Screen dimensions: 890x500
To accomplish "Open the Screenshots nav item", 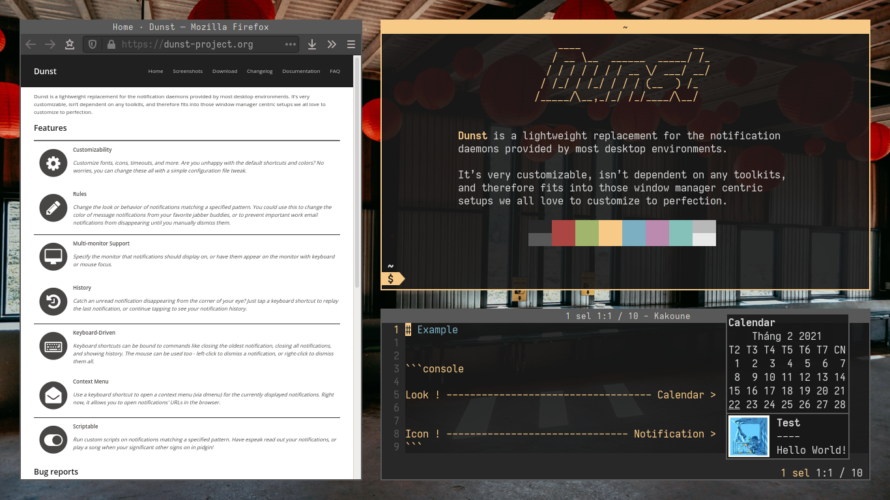I will pyautogui.click(x=188, y=71).
